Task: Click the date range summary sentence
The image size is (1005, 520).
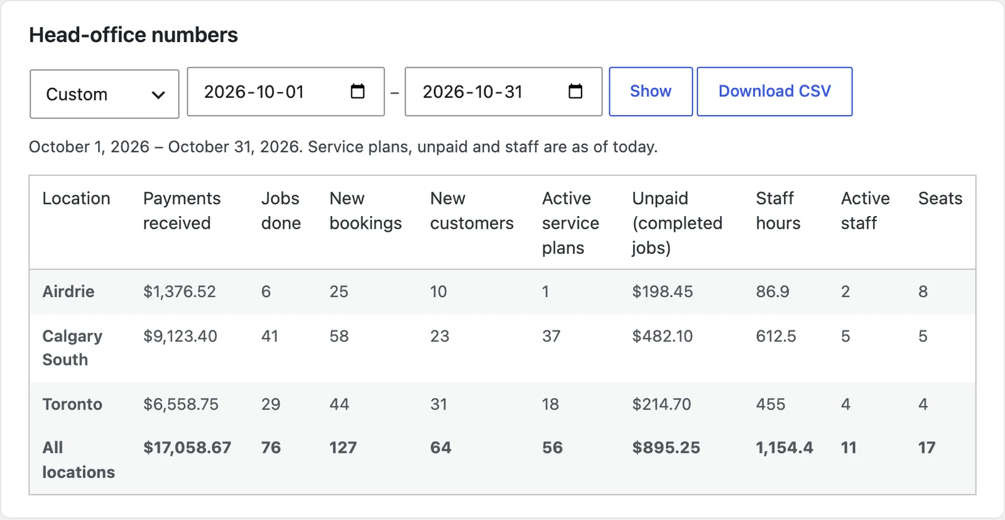Action: [x=343, y=147]
